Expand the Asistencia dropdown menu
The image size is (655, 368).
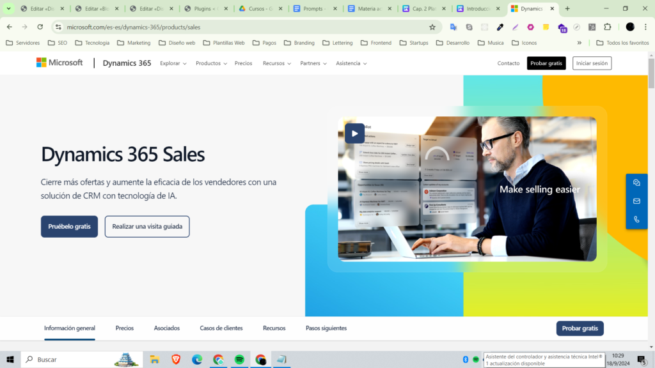pyautogui.click(x=351, y=63)
